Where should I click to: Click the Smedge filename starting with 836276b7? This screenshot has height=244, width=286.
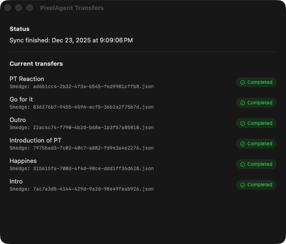click(x=82, y=107)
